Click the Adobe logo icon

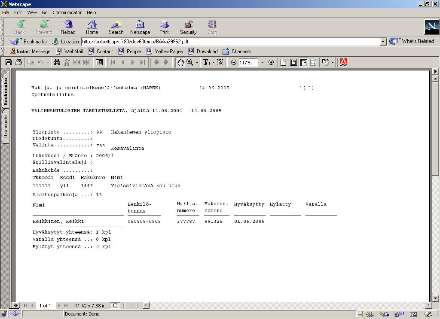(x=343, y=62)
